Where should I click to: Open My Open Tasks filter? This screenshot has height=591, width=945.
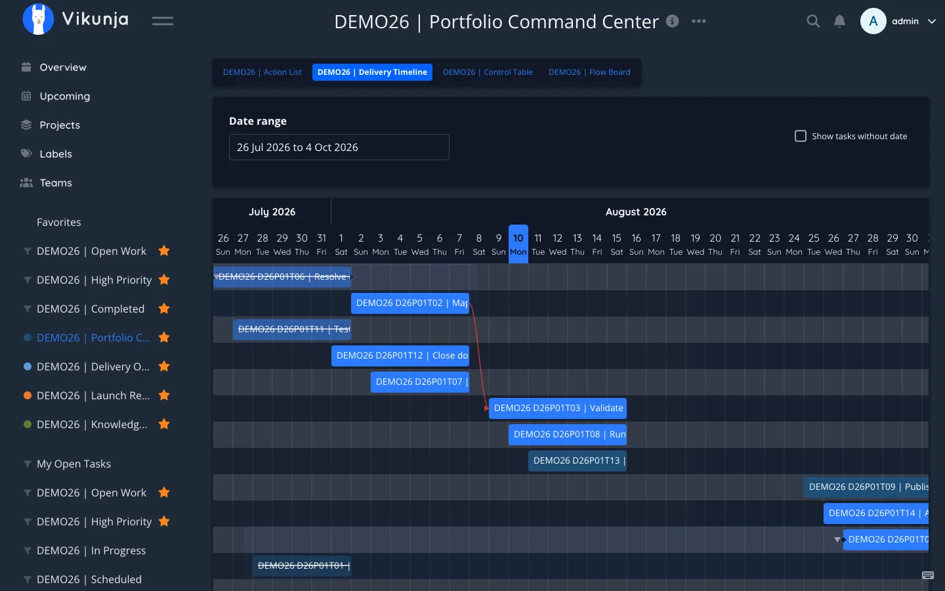point(73,464)
